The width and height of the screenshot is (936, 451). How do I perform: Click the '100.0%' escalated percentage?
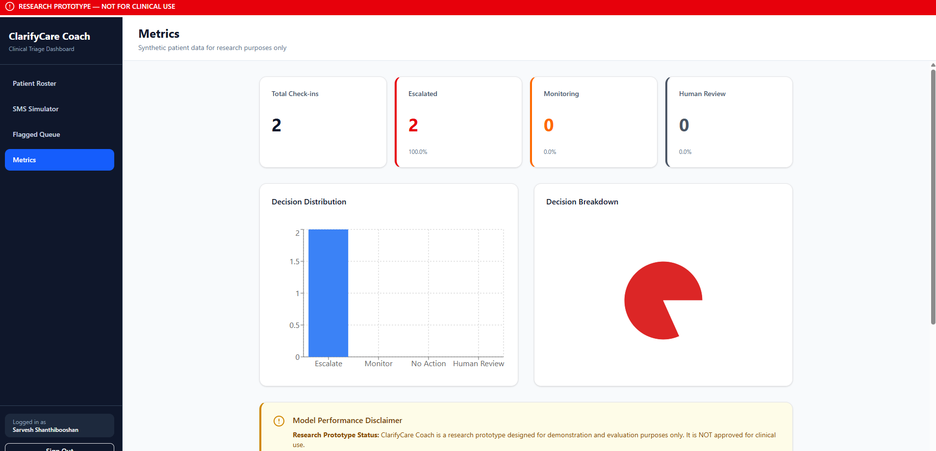tap(418, 152)
